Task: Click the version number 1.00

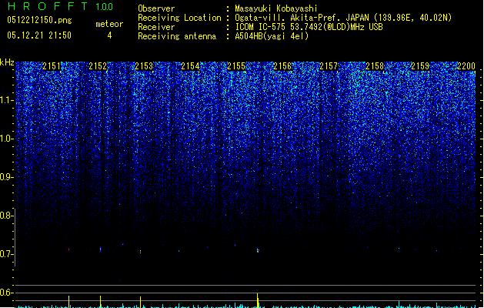Action: coord(105,7)
